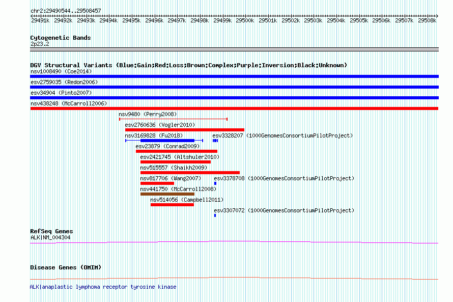The height and width of the screenshot is (302, 453).
Task: Click the 29495k ruler position
Action: coord(131,20)
